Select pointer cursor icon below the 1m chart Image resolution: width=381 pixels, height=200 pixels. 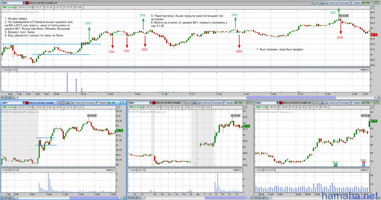click(x=13, y=97)
